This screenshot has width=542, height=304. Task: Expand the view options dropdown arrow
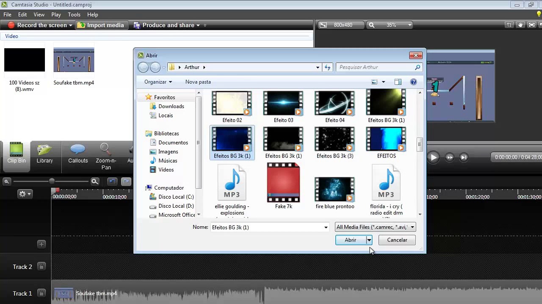383,82
